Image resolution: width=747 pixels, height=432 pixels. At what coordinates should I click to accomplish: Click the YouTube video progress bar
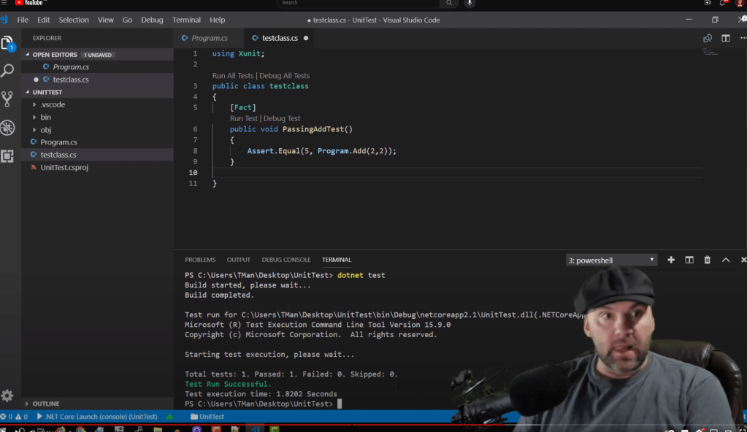[374, 424]
